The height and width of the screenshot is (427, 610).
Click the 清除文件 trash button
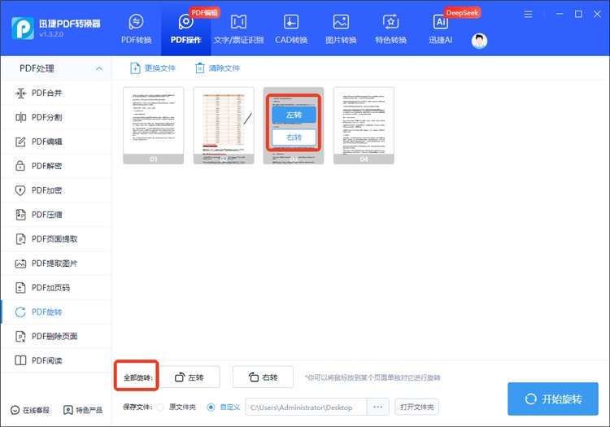217,68
